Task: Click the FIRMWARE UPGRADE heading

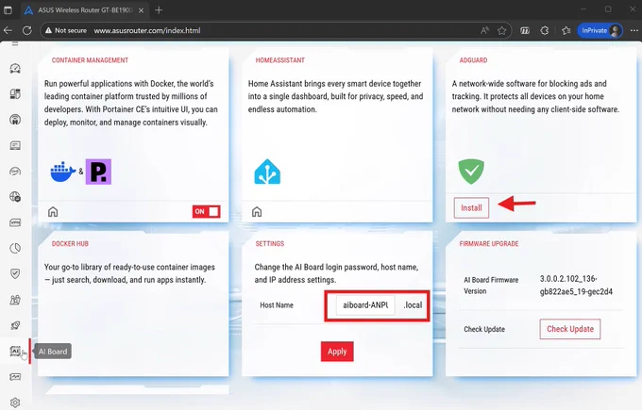Action: 489,243
